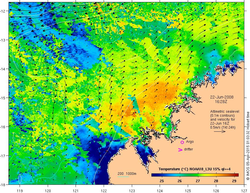Screen dimensions: 250x193
Task: Click the 16:28Z time label
Action: click(x=221, y=102)
